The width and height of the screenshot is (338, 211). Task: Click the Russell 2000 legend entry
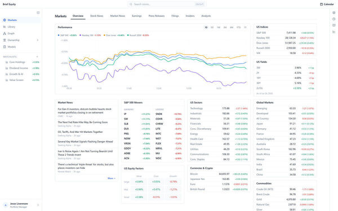[138, 35]
